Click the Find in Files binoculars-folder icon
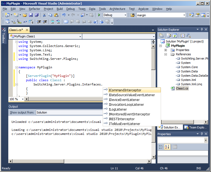 coord(132,15)
